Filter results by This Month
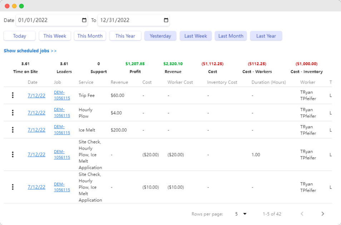This screenshot has height=225, width=341. point(90,36)
